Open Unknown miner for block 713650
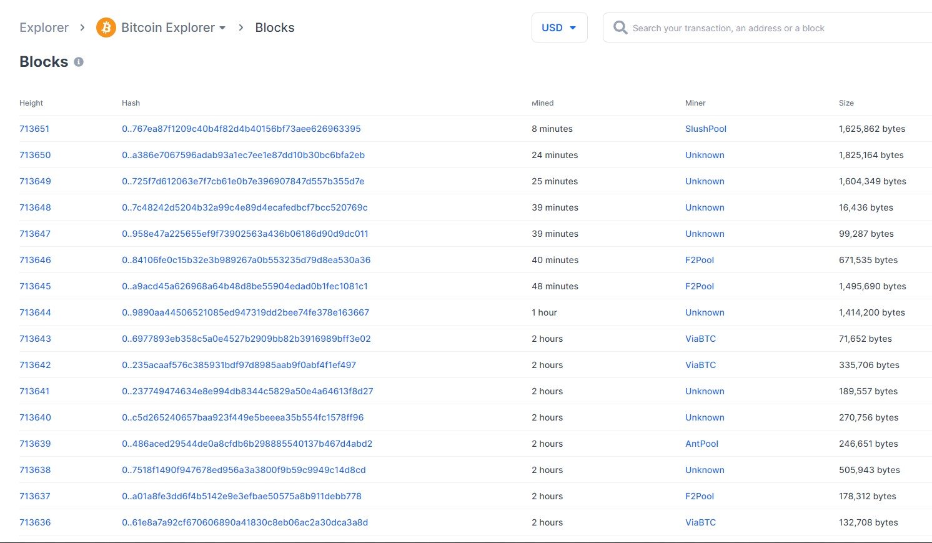Viewport: 932px width, 543px height. coord(705,155)
